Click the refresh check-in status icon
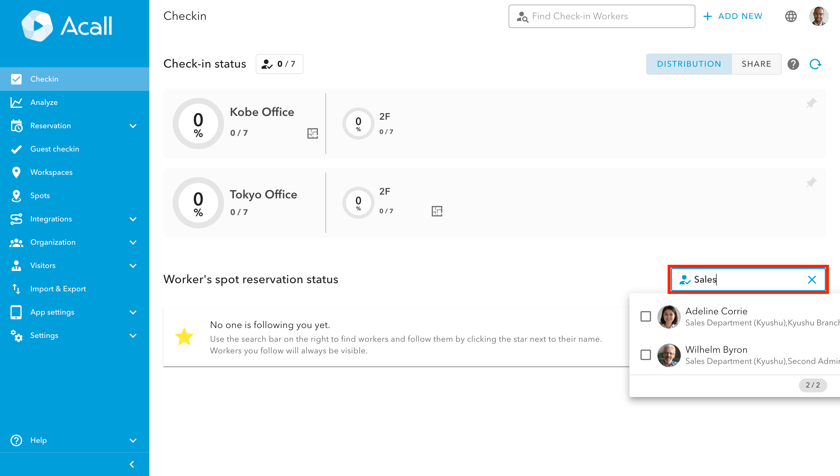840x476 pixels. [x=815, y=64]
